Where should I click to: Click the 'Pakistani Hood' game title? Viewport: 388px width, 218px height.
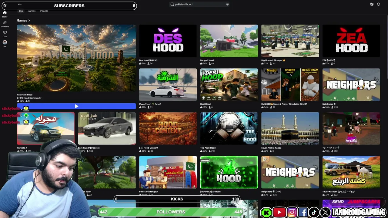pyautogui.click(x=25, y=95)
